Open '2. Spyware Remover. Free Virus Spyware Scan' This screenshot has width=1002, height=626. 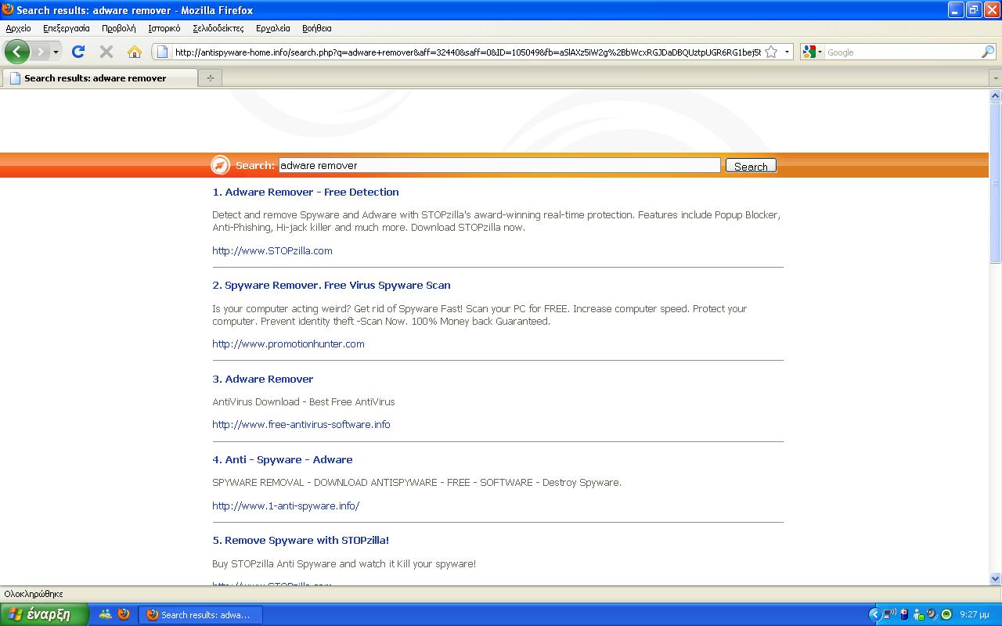coord(331,285)
